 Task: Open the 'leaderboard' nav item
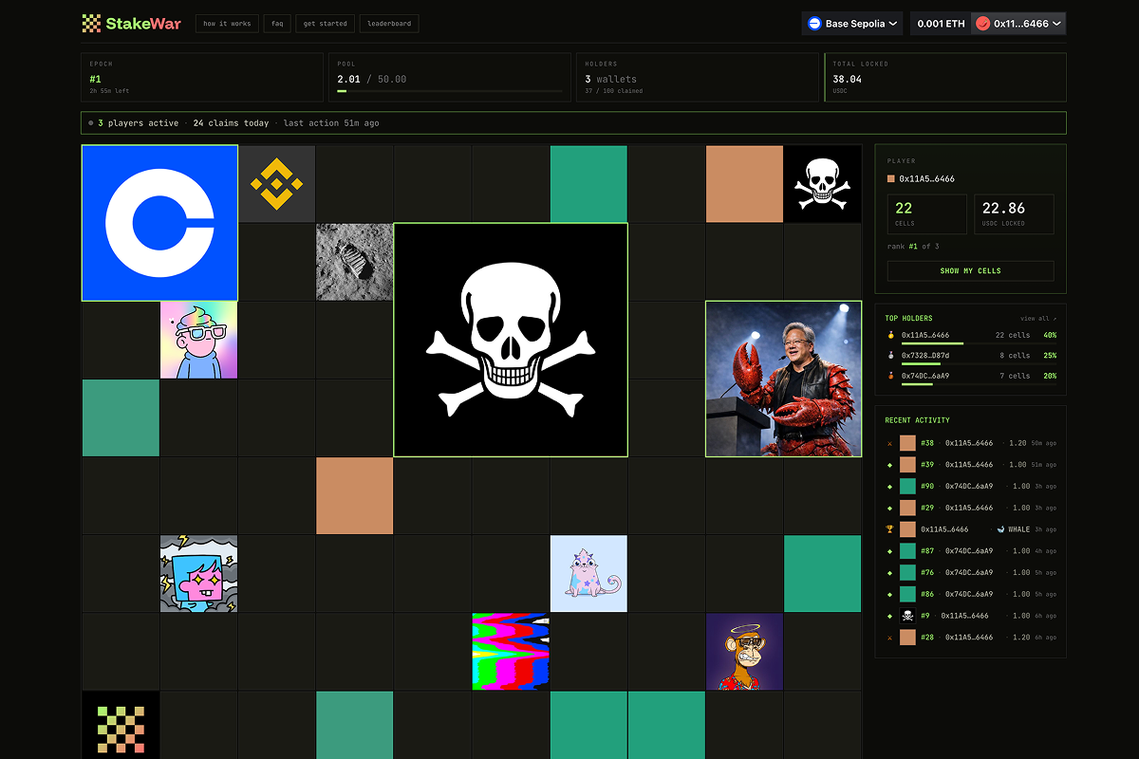(x=389, y=24)
